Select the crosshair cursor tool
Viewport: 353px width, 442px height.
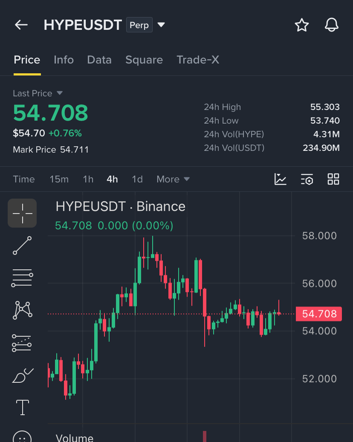click(x=22, y=214)
